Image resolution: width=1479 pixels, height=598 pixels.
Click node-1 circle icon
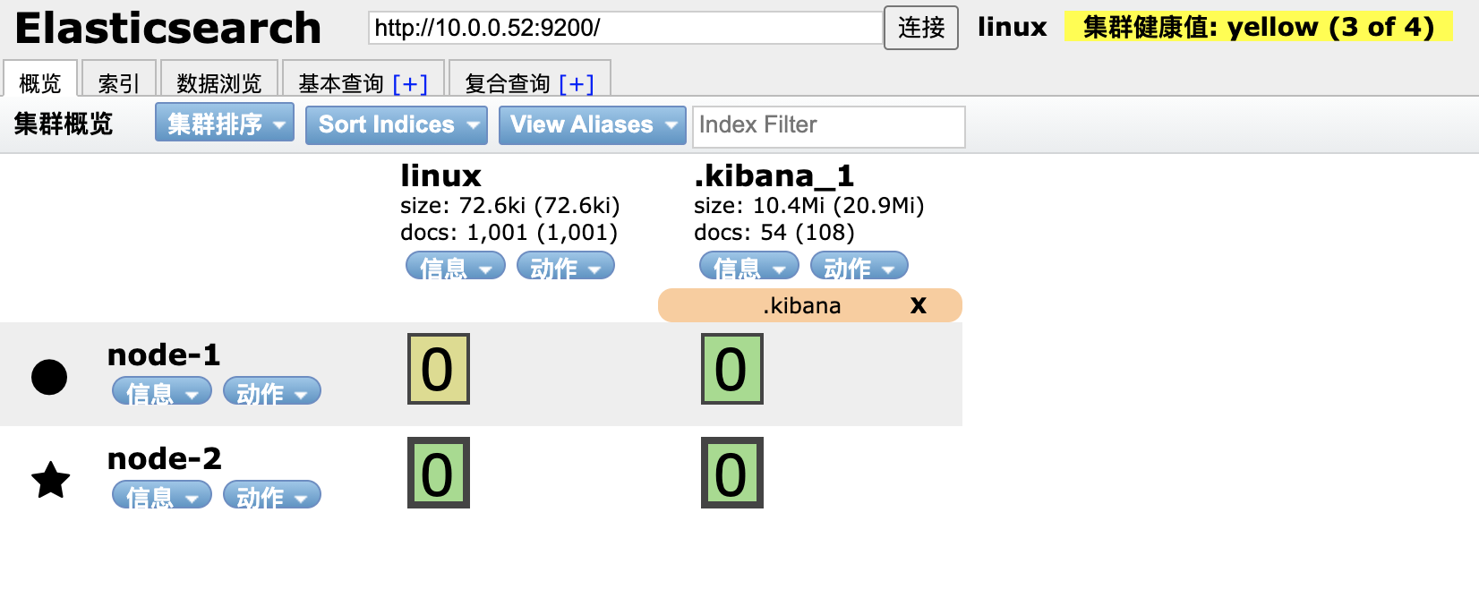tap(49, 377)
